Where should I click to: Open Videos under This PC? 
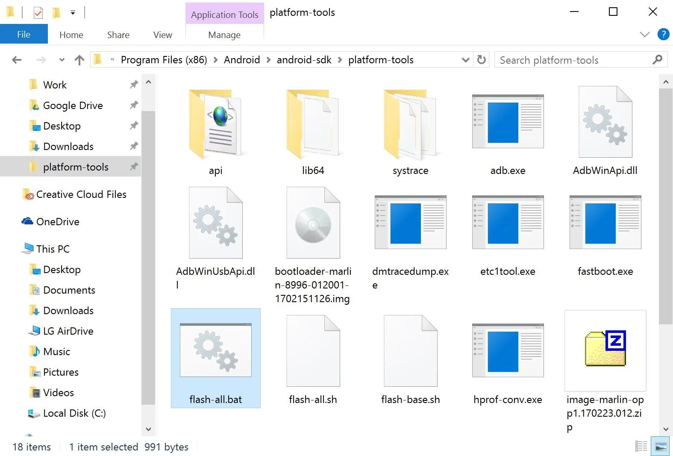pyautogui.click(x=58, y=392)
